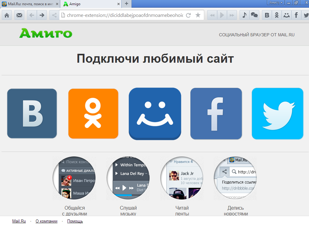This screenshot has height=225, width=309.
Task: Open the 'Помощь' footer link
Action: tap(75, 221)
